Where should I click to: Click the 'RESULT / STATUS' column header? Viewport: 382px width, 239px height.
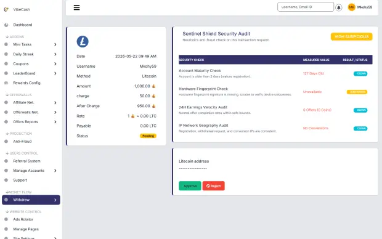pyautogui.click(x=355, y=60)
